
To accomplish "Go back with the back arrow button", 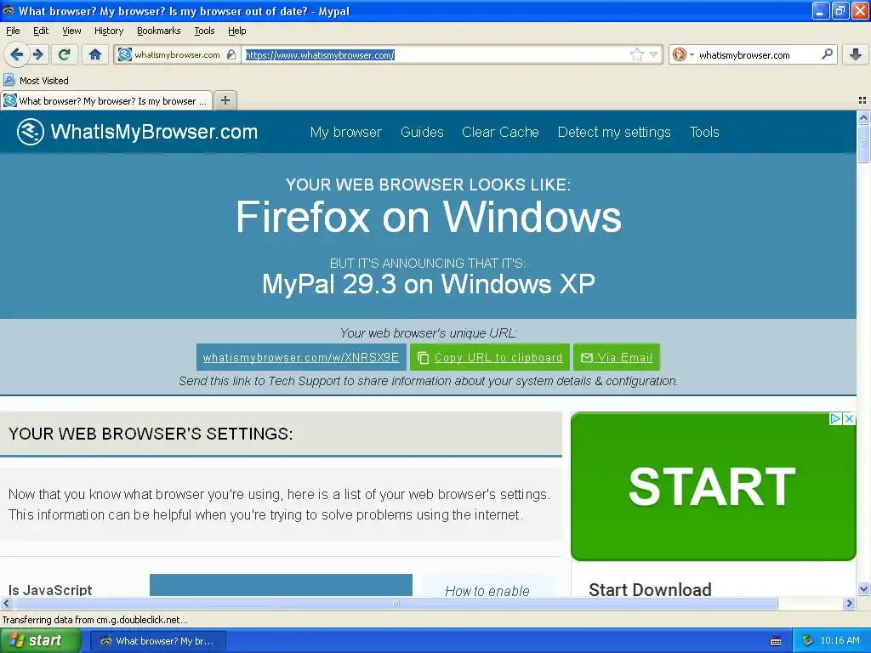I will click(16, 54).
